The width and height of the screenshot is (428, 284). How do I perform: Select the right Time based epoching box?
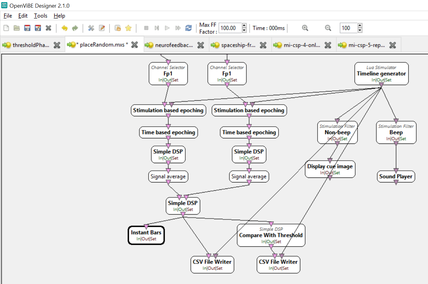pyautogui.click(x=249, y=133)
